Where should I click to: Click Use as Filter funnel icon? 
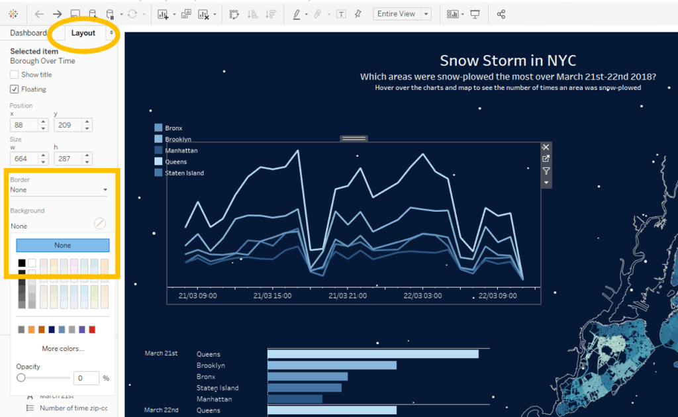pyautogui.click(x=546, y=171)
